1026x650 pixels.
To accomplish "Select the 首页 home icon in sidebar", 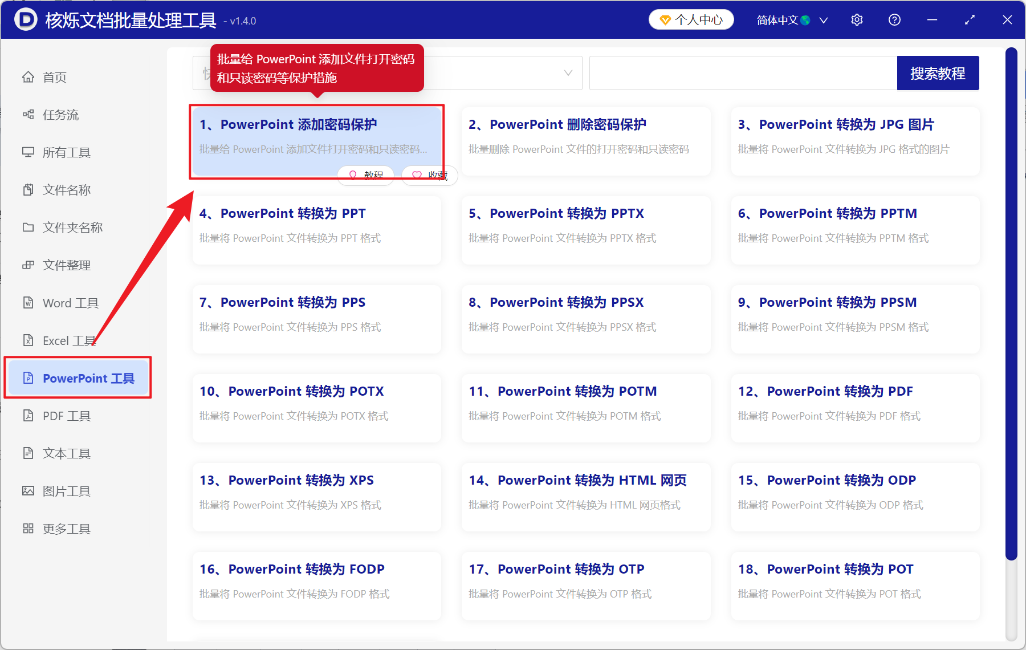I will pyautogui.click(x=28, y=77).
